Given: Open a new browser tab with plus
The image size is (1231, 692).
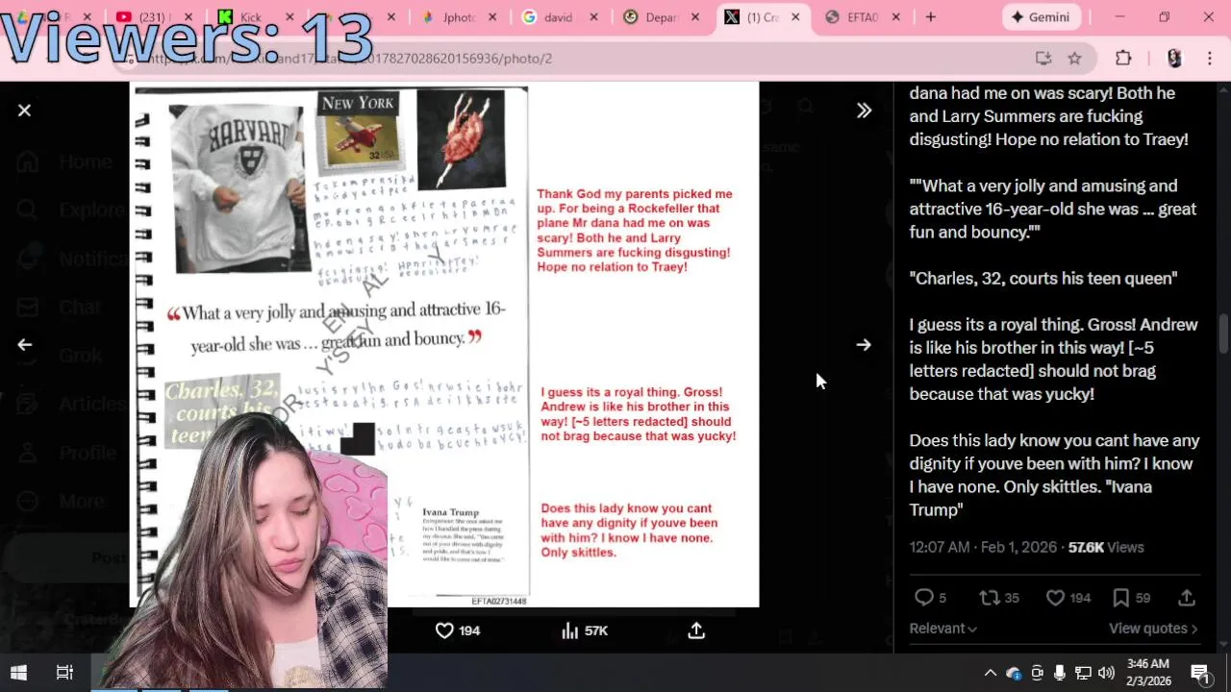Looking at the screenshot, I should click(930, 17).
